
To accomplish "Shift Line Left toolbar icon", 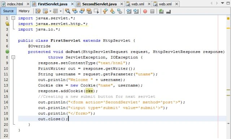I will (129, 11).
